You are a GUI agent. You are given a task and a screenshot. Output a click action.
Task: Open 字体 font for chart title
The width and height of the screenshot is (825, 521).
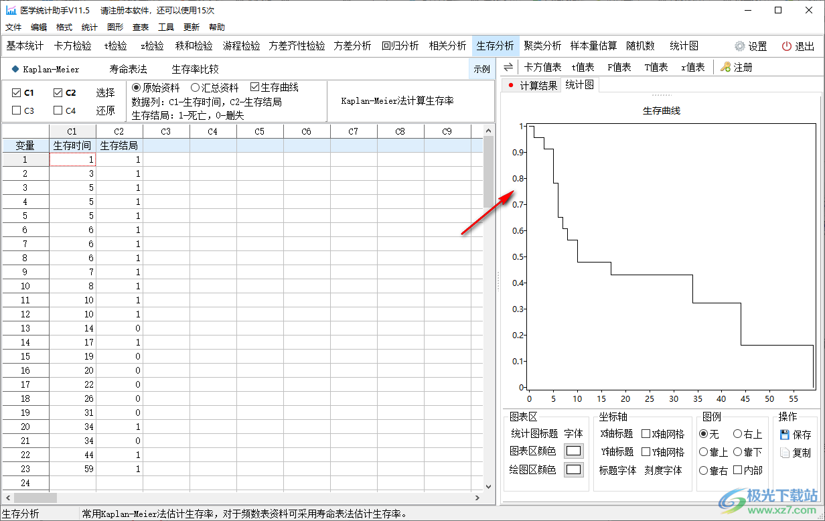pyautogui.click(x=573, y=434)
